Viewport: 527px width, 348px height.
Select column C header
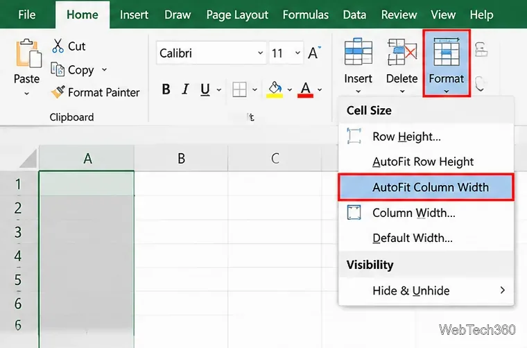(275, 158)
